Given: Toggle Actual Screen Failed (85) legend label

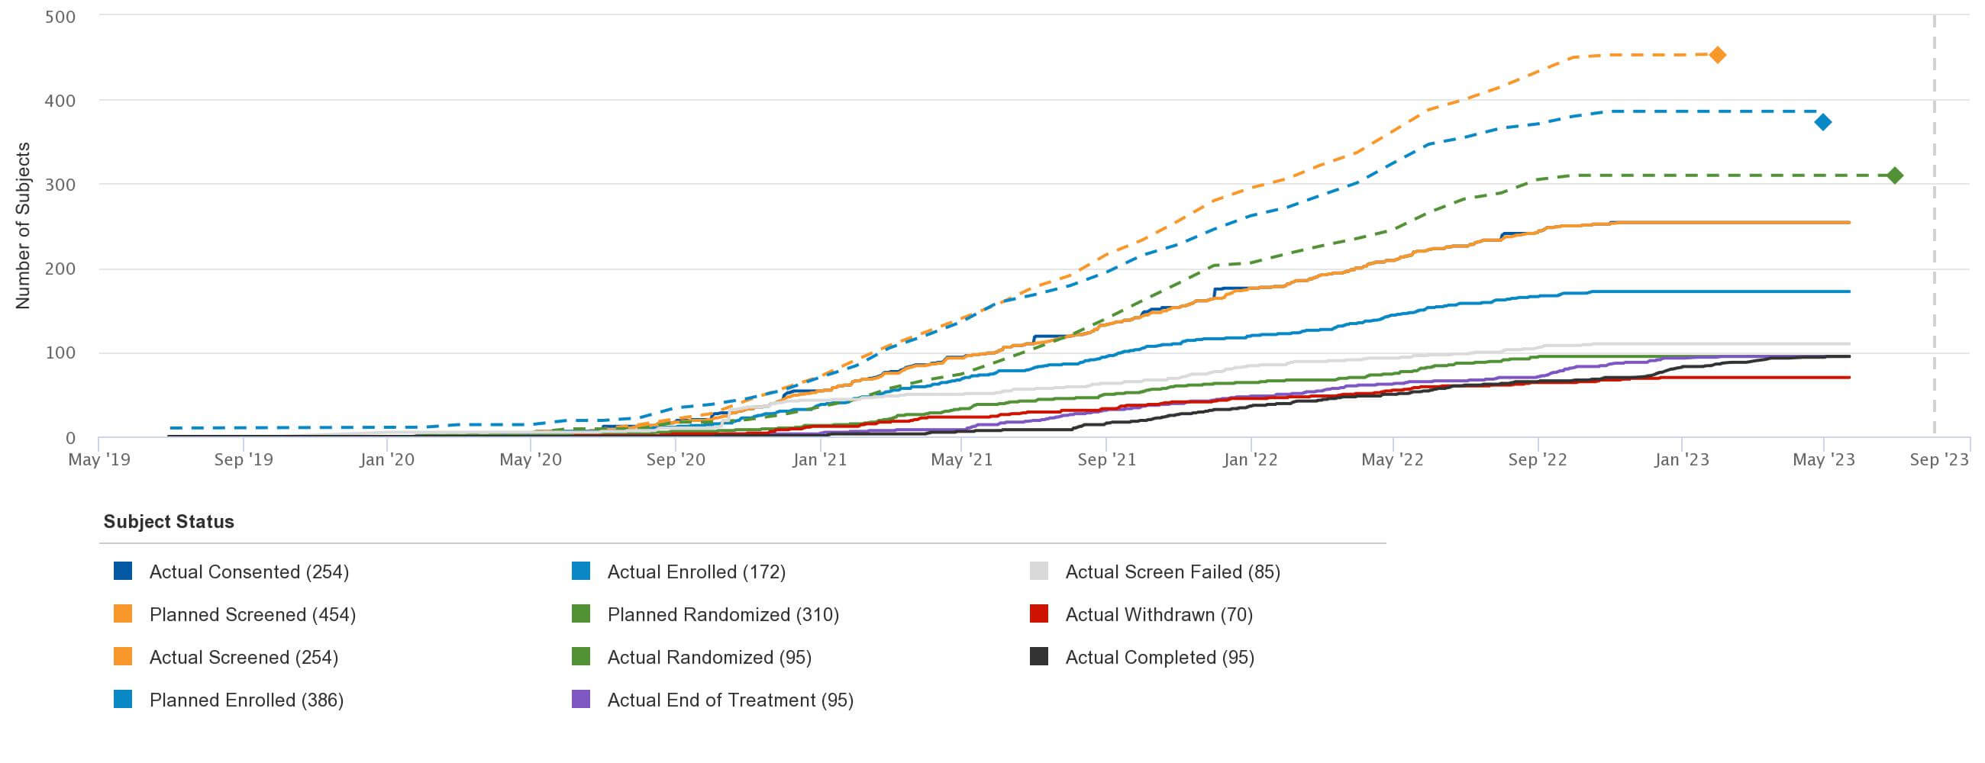Looking at the screenshot, I should click(1172, 572).
